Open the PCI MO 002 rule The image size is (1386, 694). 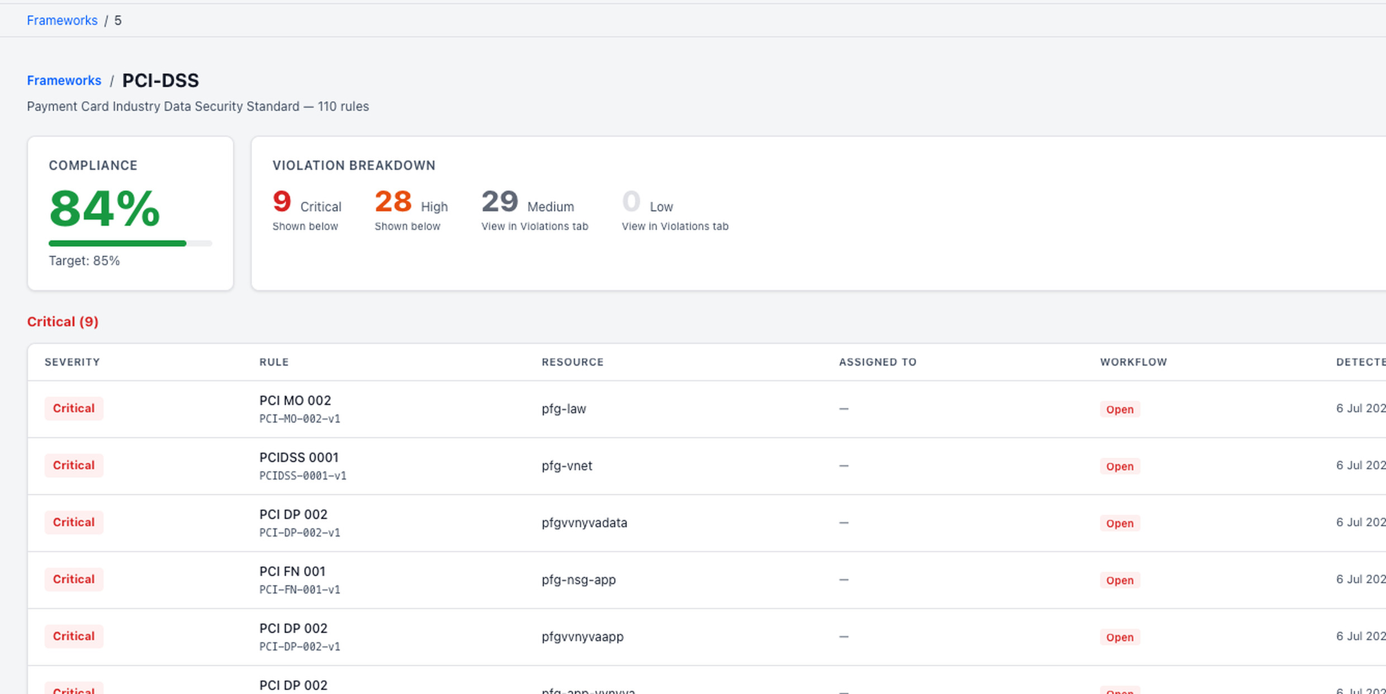tap(295, 401)
